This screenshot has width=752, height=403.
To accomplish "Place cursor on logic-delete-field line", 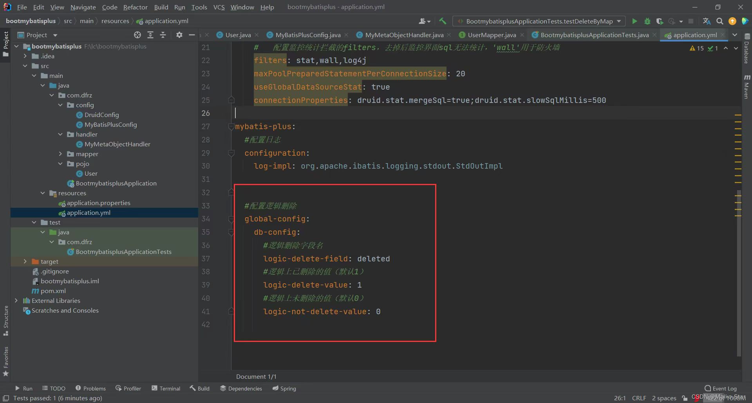I will tap(326, 259).
